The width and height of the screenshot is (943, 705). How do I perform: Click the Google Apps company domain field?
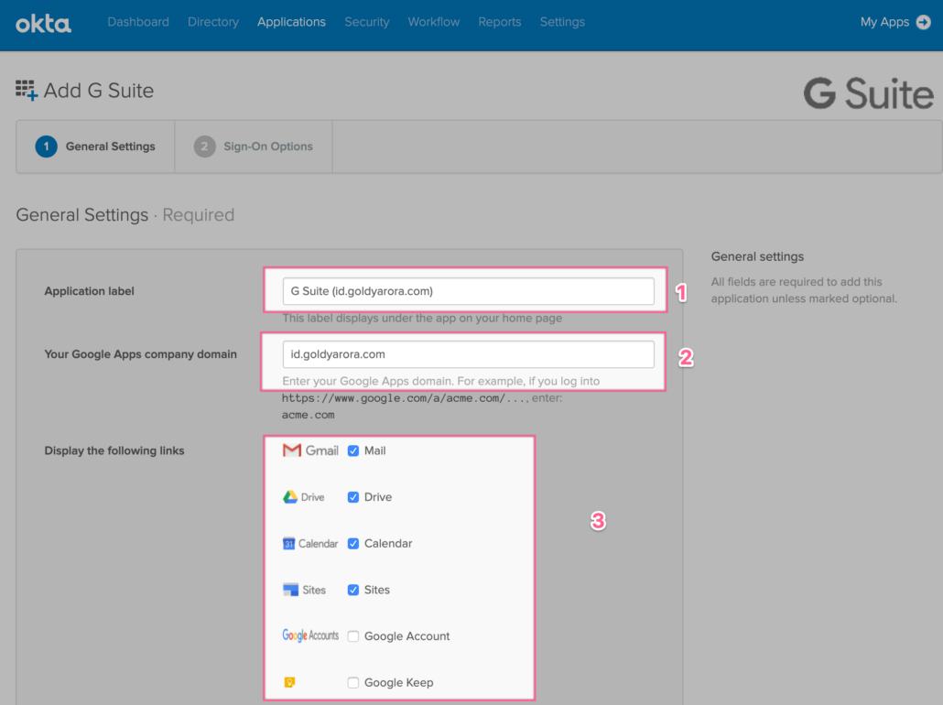click(x=469, y=354)
